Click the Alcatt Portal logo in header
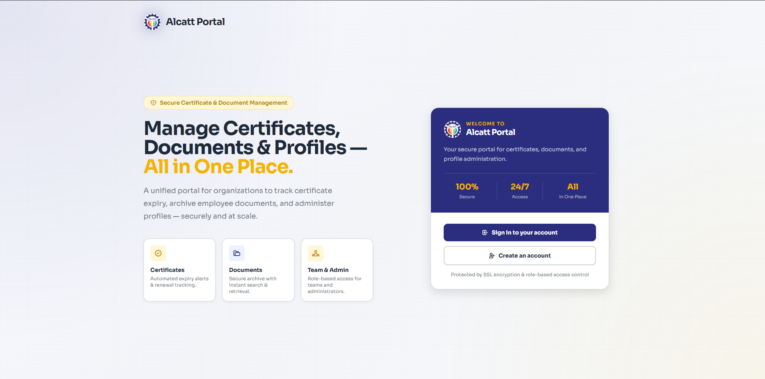 point(152,22)
